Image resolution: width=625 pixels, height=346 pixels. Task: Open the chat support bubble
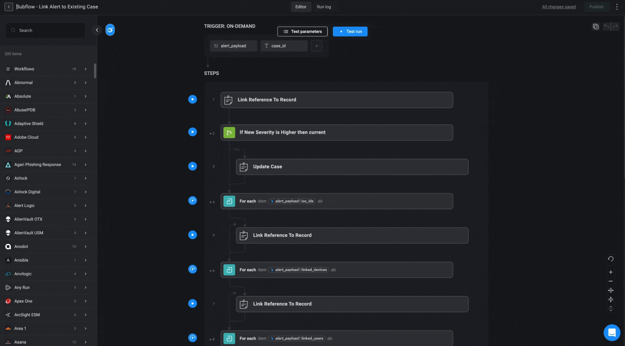[612, 333]
